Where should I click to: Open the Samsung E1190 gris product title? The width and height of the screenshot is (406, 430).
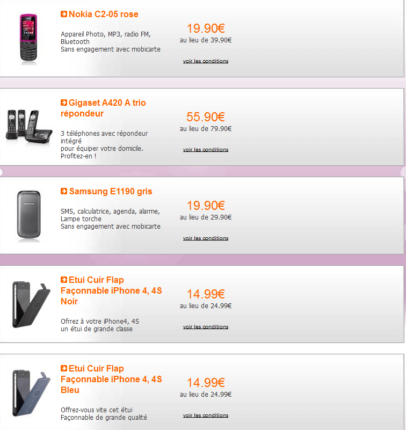point(111,191)
